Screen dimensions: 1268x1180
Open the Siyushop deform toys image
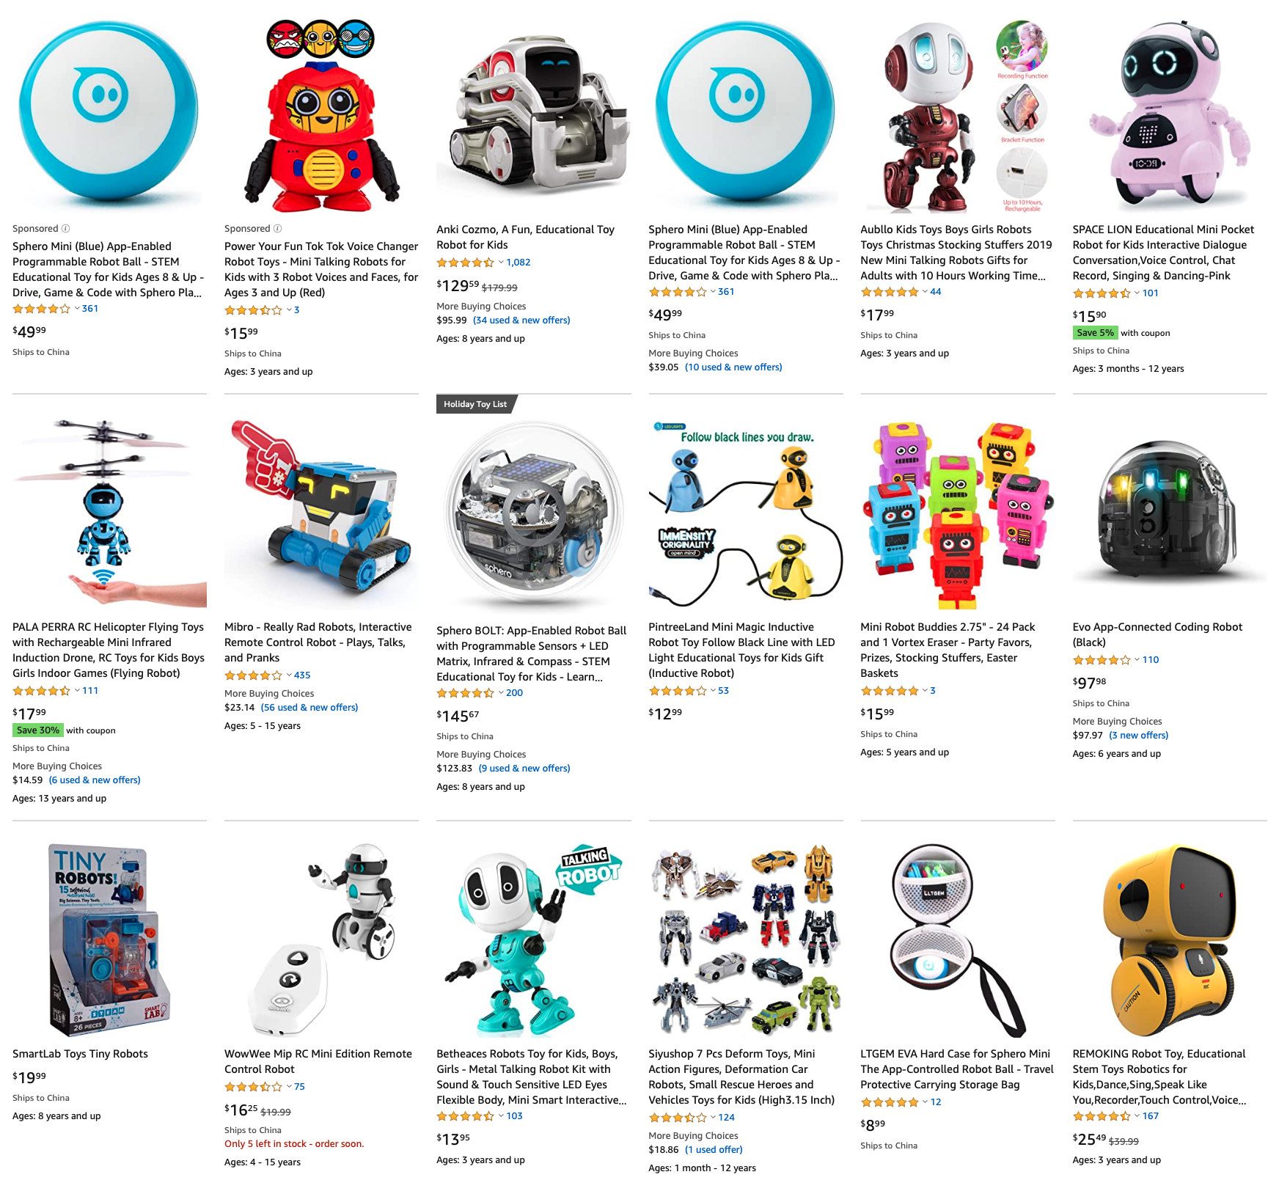(746, 940)
